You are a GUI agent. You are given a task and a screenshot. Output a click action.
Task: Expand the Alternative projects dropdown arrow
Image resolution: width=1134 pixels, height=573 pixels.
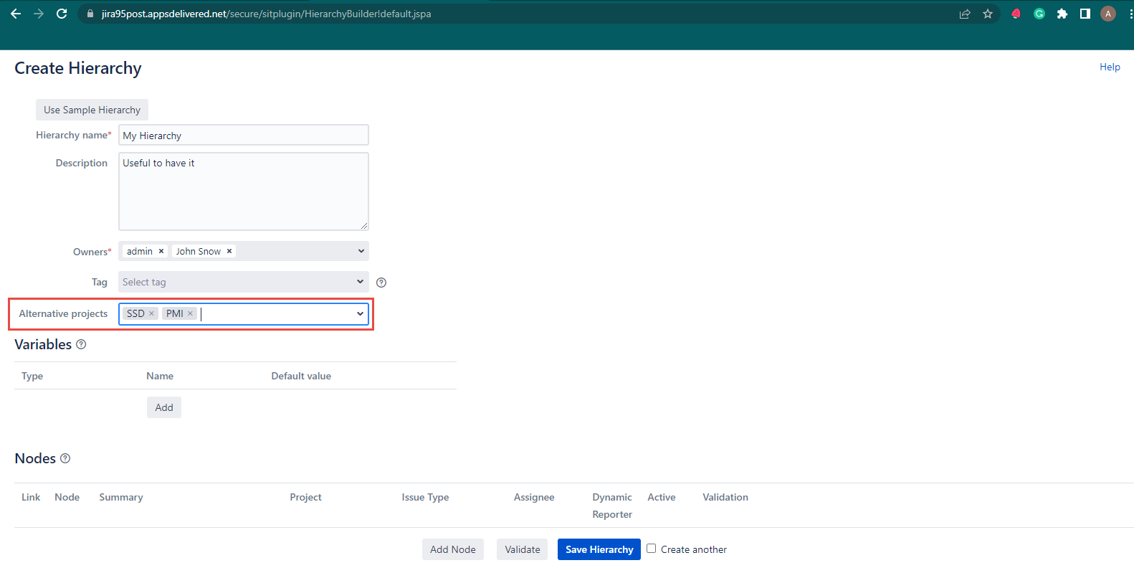click(x=360, y=313)
